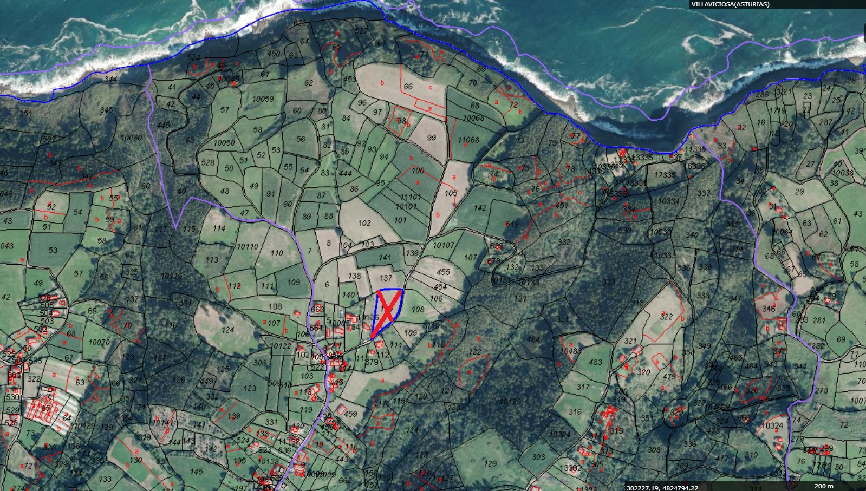Select parcel 129 meadow at bottom
866x491 pixels.
490,463
